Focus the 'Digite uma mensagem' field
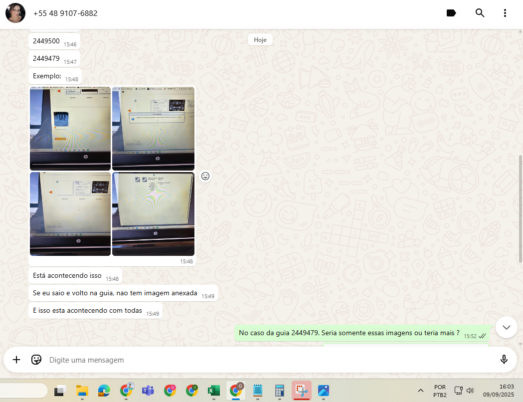 point(267,360)
